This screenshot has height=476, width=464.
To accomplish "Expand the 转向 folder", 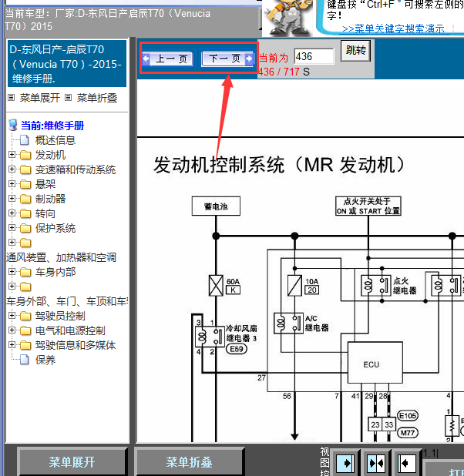I will click(12, 213).
